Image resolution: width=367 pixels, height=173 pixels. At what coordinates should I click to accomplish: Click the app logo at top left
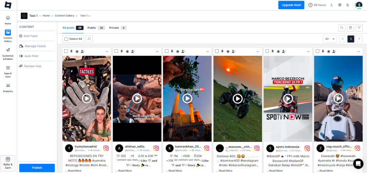(8, 5)
